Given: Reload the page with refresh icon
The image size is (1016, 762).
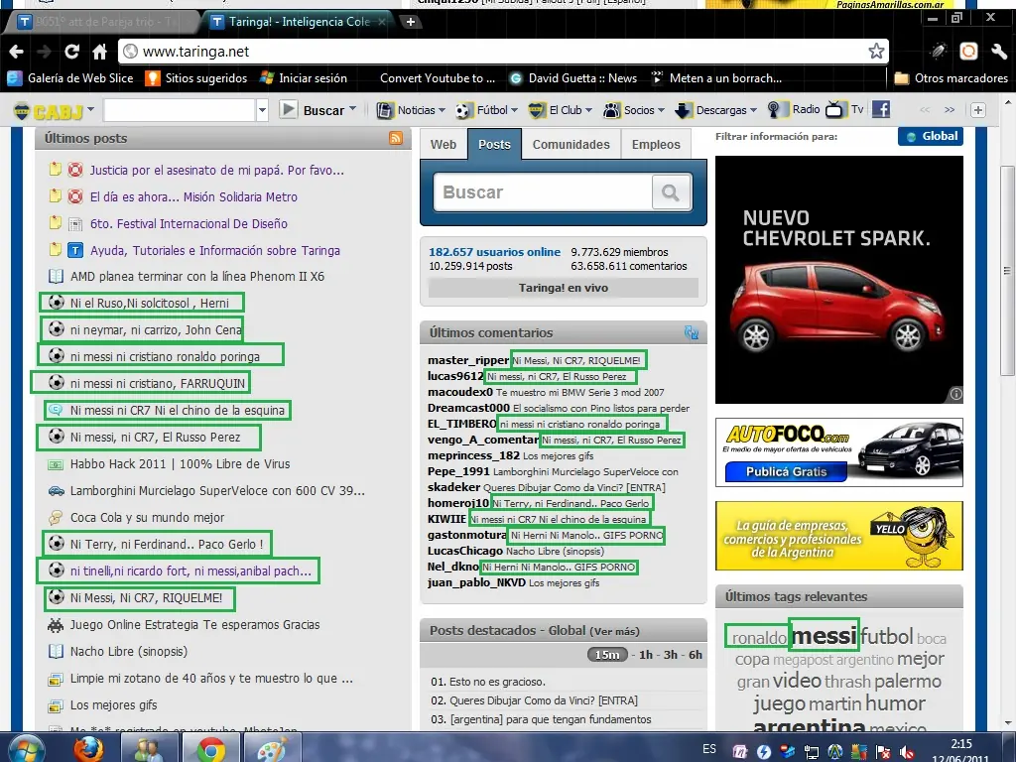Looking at the screenshot, I should pos(71,52).
